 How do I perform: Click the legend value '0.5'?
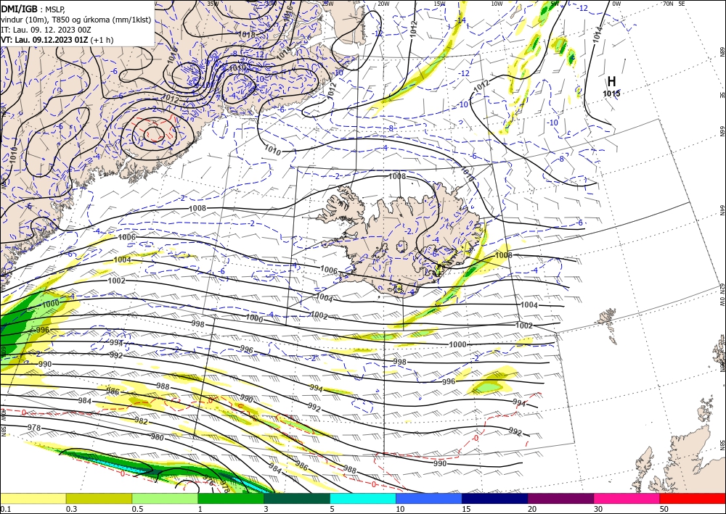pyautogui.click(x=137, y=509)
